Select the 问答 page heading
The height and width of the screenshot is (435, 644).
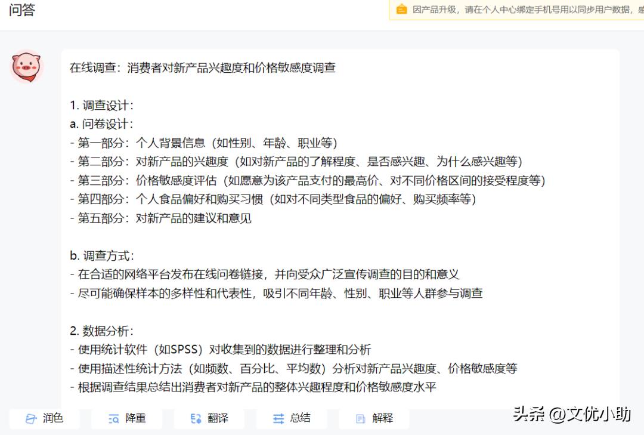click(x=22, y=10)
